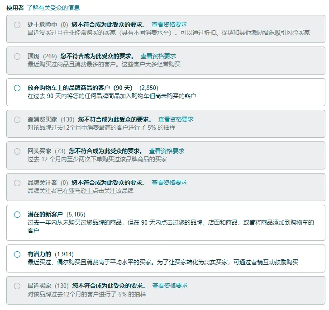329x310 pixels.
Task: Click 您不符合成为此受众的要求 in 回头买家 row
Action: pos(106,151)
